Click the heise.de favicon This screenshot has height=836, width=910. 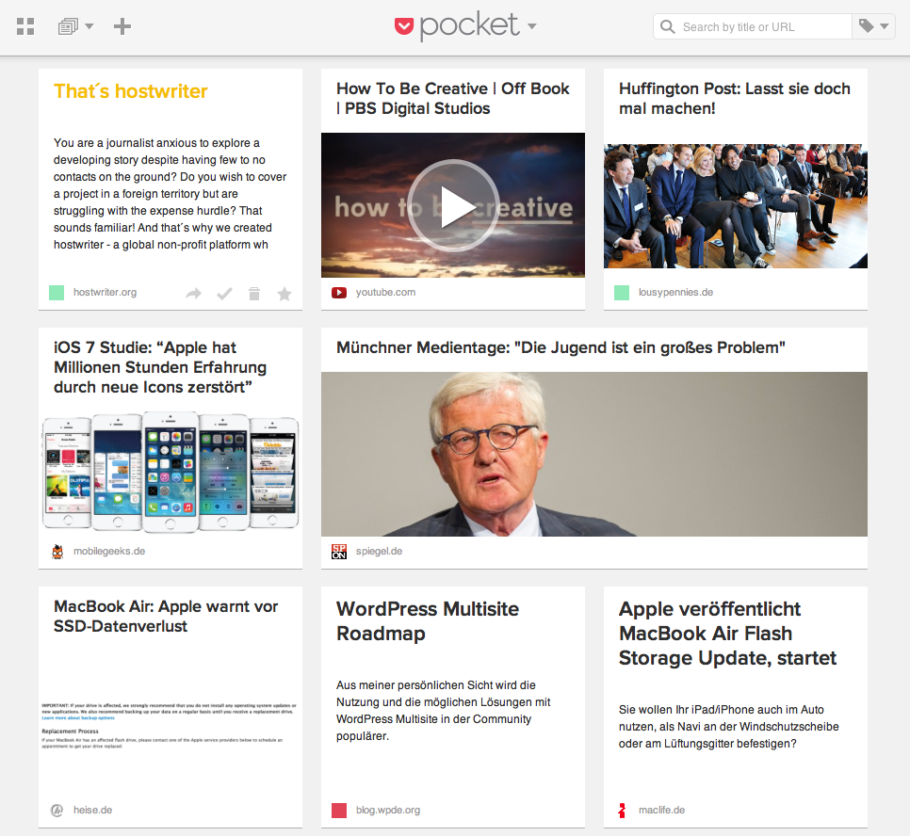tap(57, 811)
